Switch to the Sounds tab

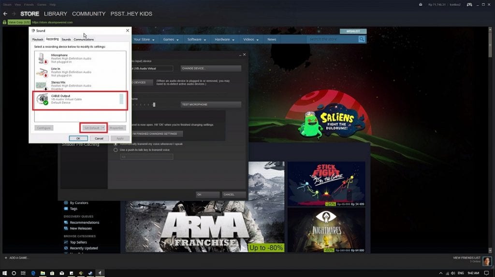point(66,40)
